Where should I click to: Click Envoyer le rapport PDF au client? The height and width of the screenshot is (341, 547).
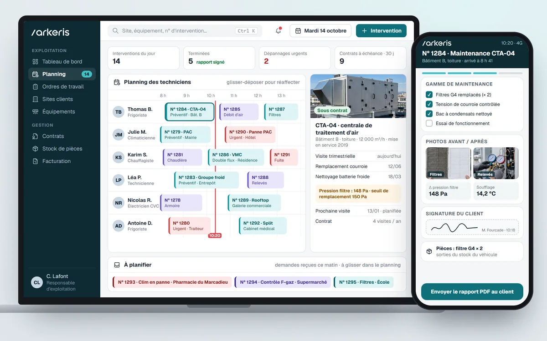(472, 291)
